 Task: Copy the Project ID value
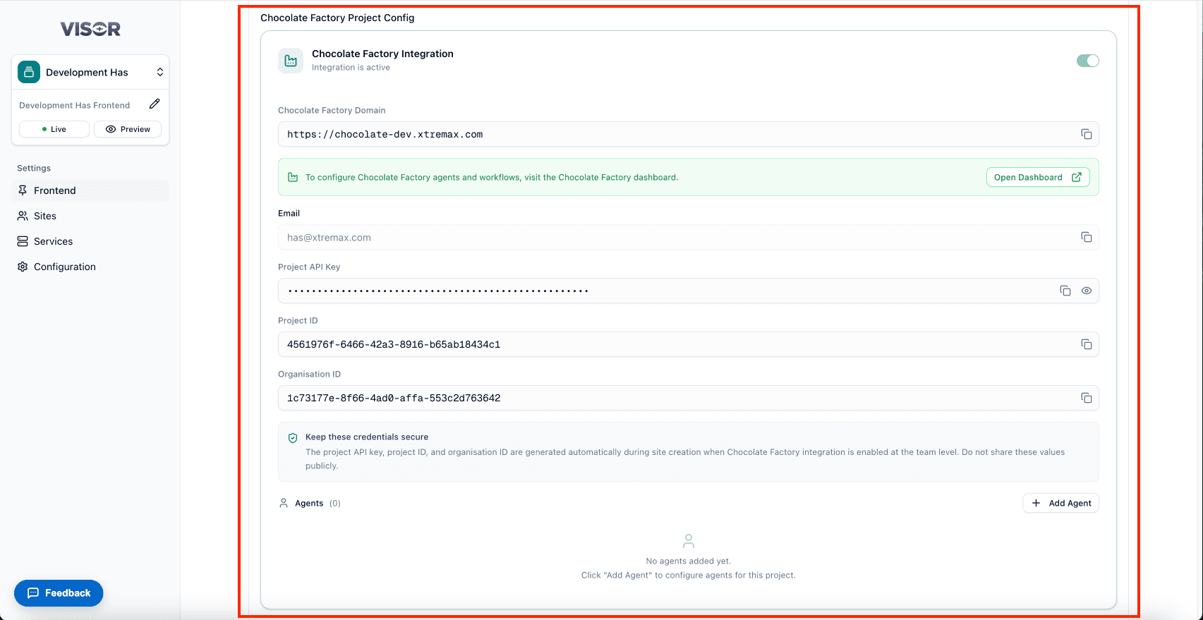1087,344
